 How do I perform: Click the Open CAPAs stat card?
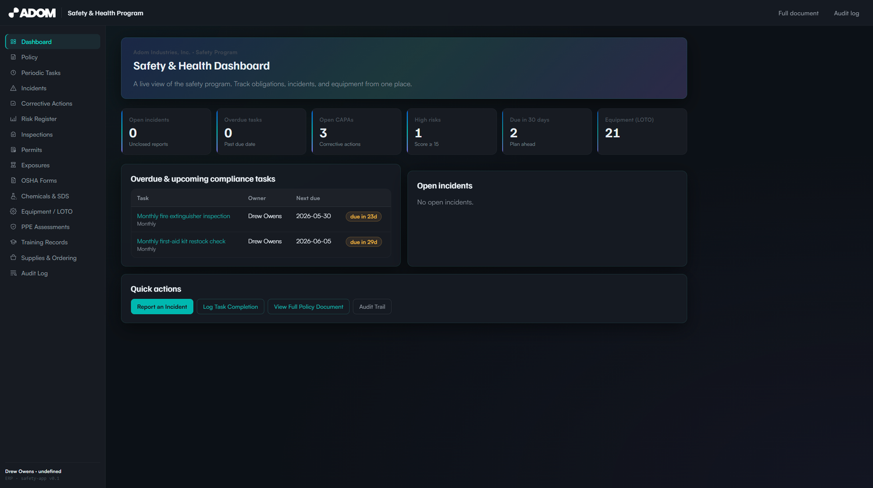coord(356,131)
